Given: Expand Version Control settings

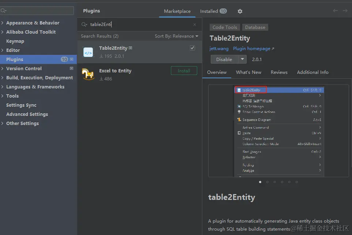Looking at the screenshot, I should 2,68.
